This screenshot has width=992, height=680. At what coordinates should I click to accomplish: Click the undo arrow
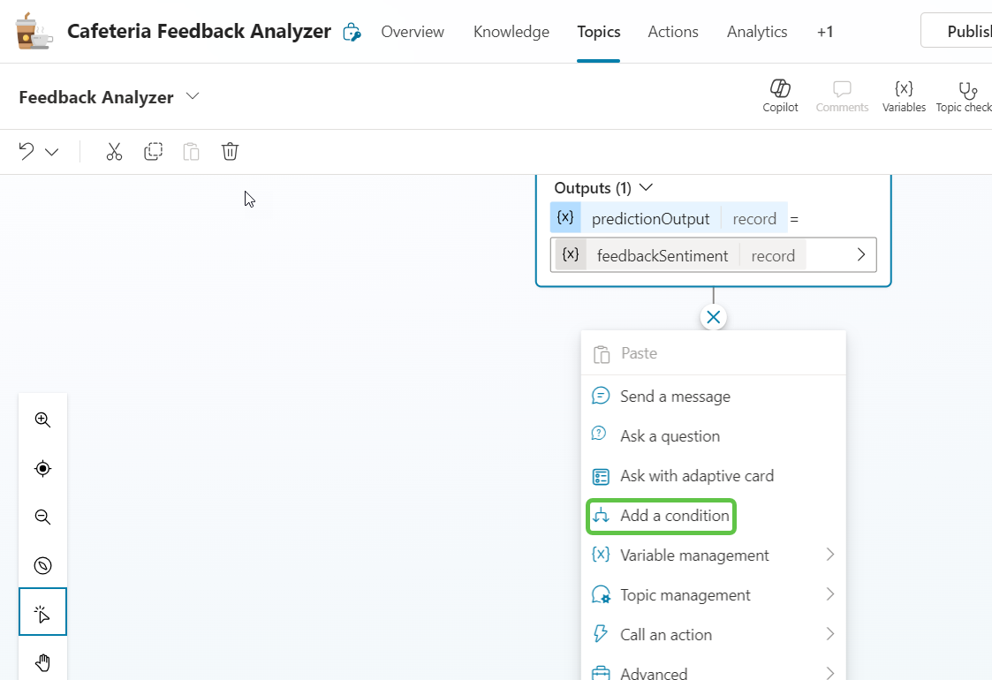pyautogui.click(x=27, y=152)
